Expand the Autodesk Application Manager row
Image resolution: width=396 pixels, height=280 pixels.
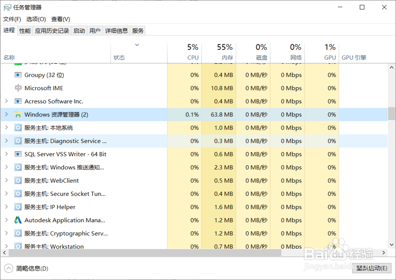7,220
